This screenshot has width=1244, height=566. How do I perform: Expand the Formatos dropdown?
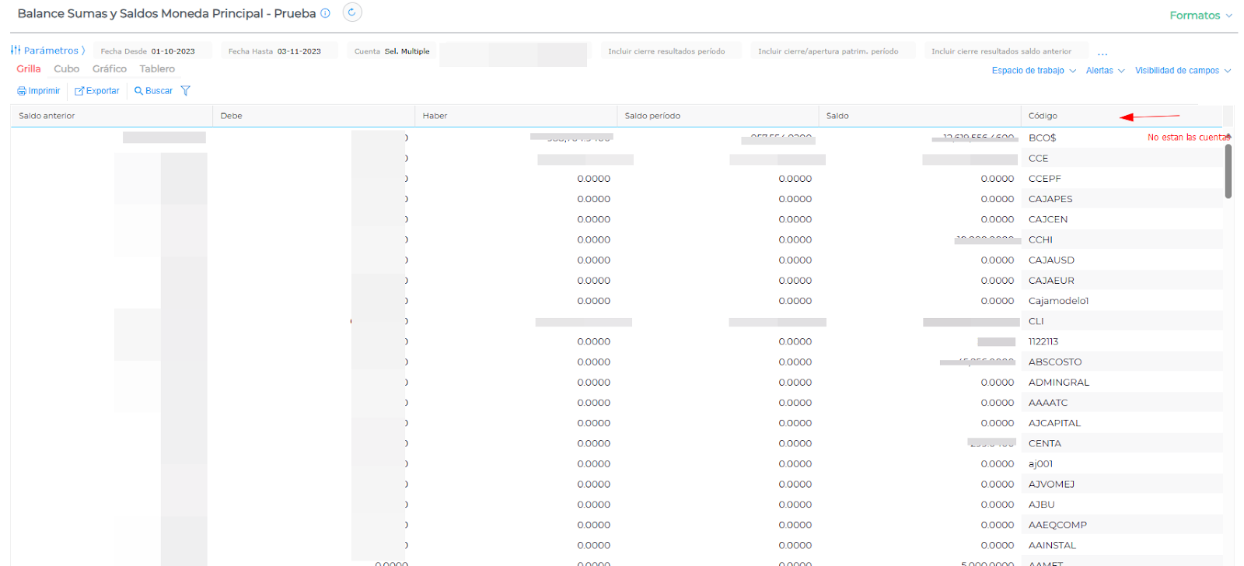tap(1200, 16)
